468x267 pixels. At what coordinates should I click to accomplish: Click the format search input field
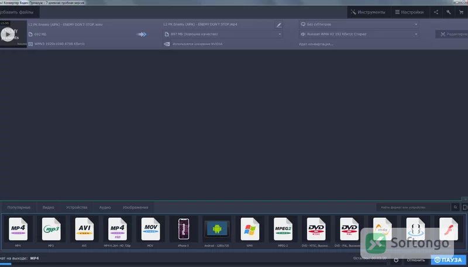(414, 207)
